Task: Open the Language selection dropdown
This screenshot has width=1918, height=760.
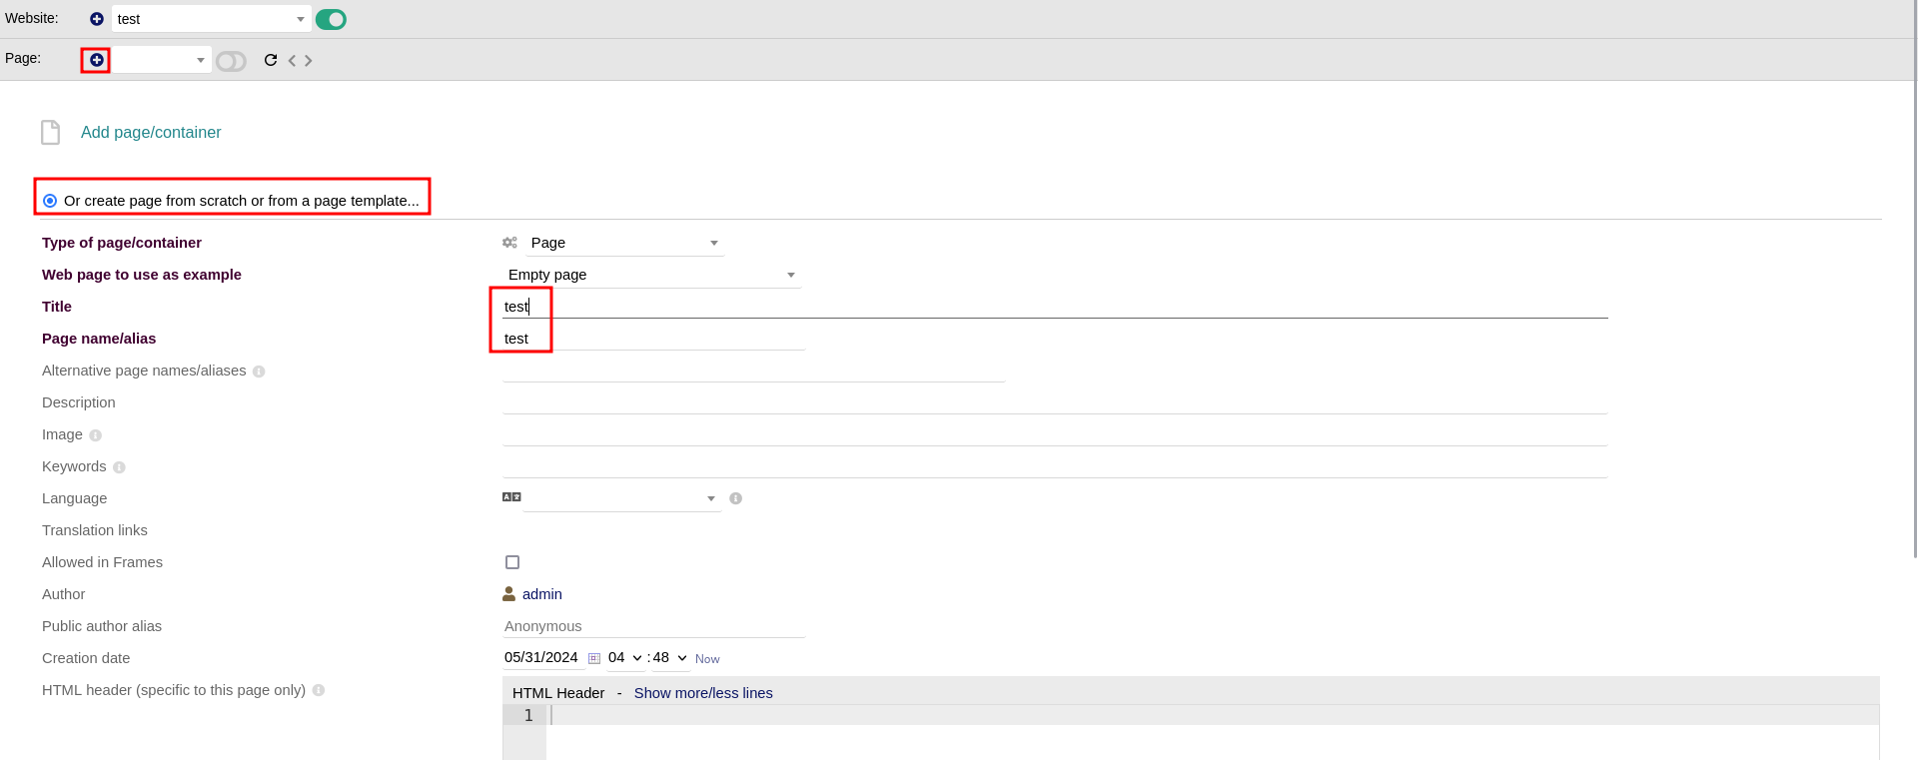Action: tap(621, 498)
